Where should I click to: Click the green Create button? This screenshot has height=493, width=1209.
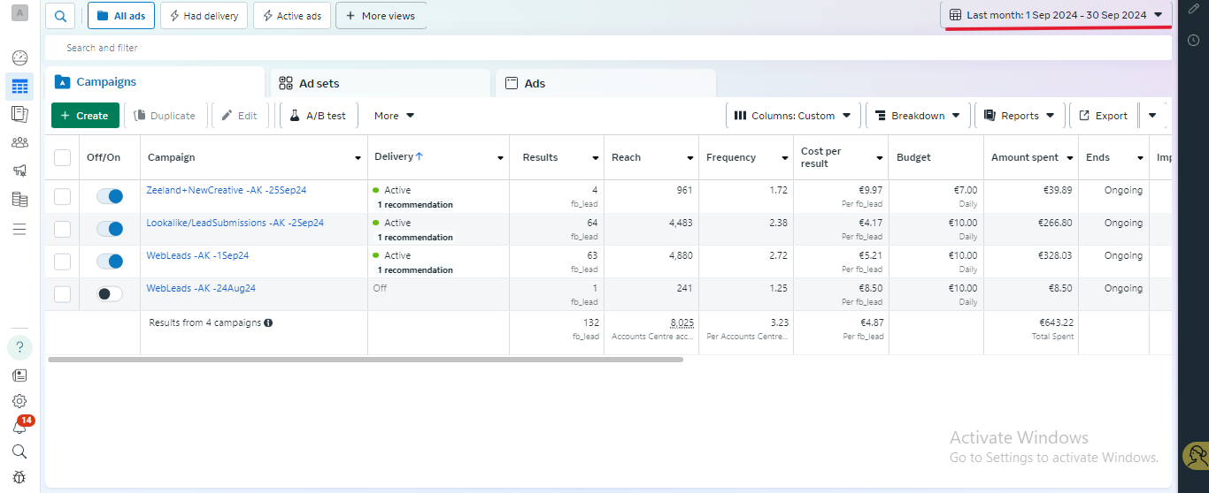(85, 116)
